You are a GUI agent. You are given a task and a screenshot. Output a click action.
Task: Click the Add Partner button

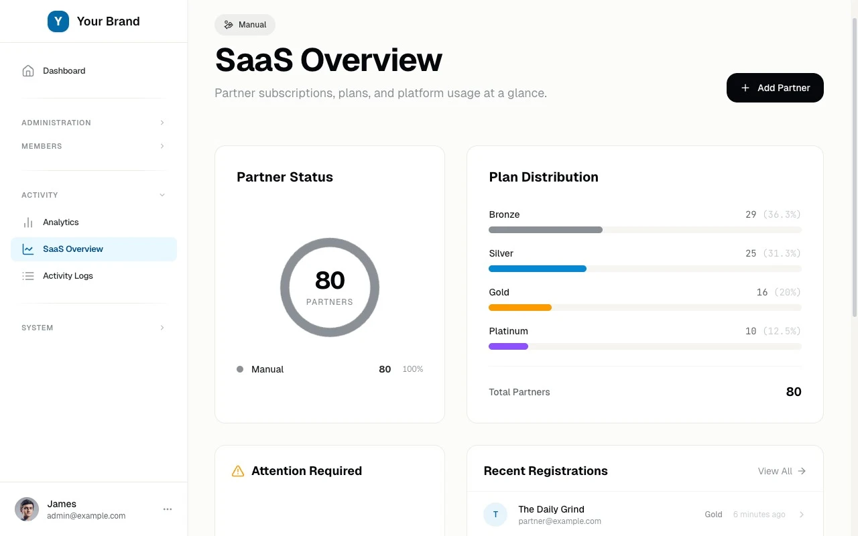pos(775,88)
